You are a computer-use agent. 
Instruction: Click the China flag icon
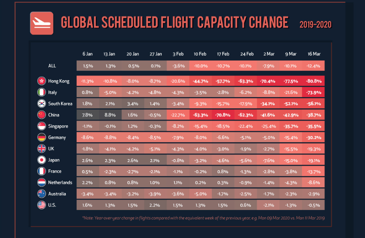42,115
